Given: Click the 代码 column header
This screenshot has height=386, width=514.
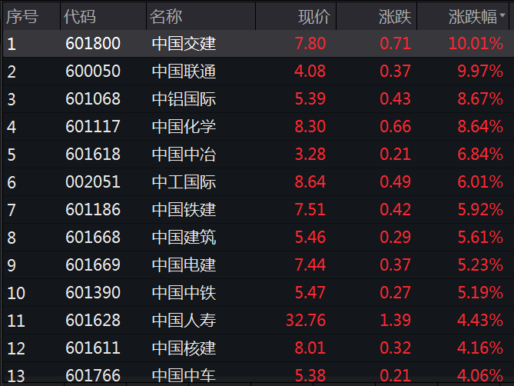Looking at the screenshot, I should click(81, 16).
